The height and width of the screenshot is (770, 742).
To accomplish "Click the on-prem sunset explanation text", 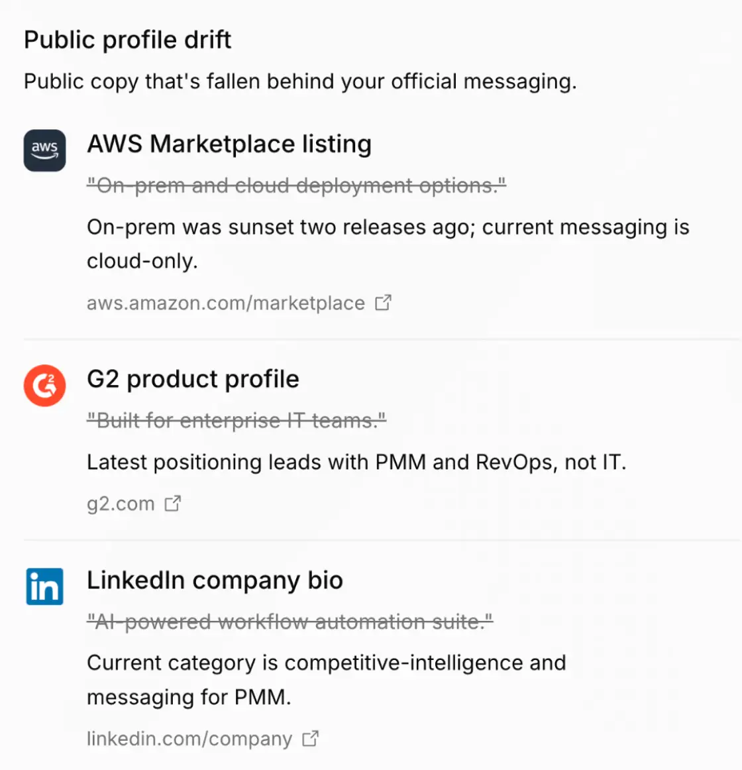I will point(388,244).
